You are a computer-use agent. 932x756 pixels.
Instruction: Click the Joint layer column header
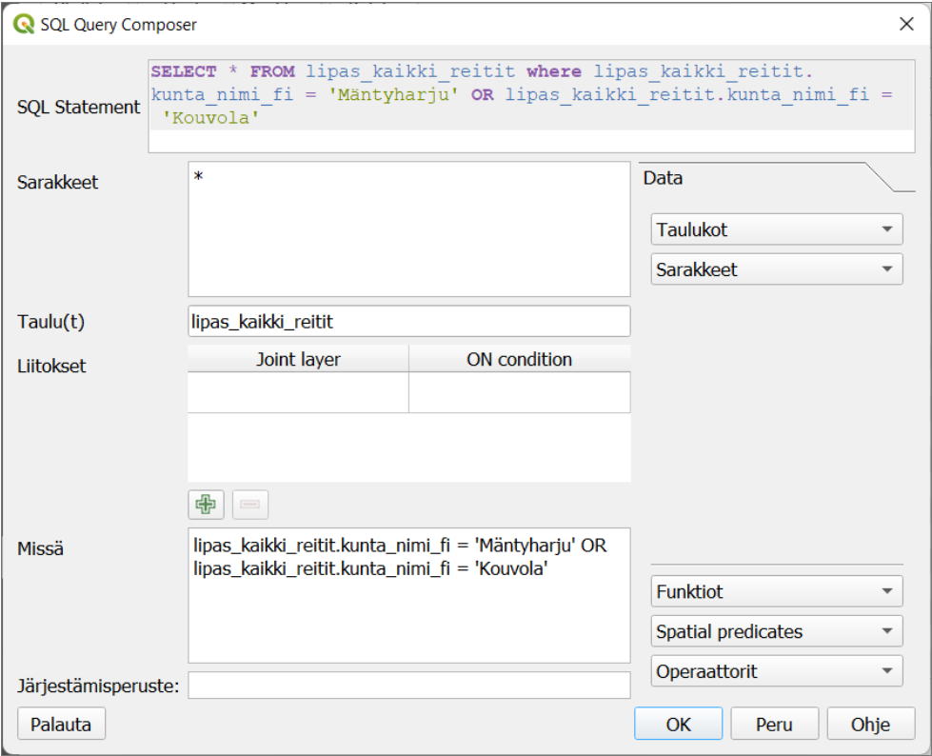[298, 359]
